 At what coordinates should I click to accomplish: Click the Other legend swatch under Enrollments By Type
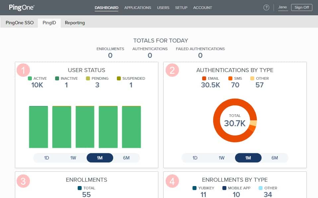[x=261, y=188]
